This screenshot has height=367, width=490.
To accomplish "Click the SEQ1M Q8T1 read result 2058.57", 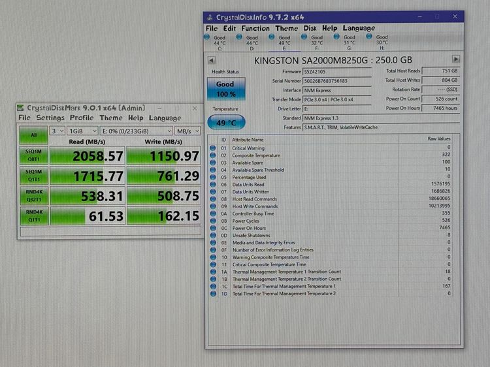I will (88, 155).
